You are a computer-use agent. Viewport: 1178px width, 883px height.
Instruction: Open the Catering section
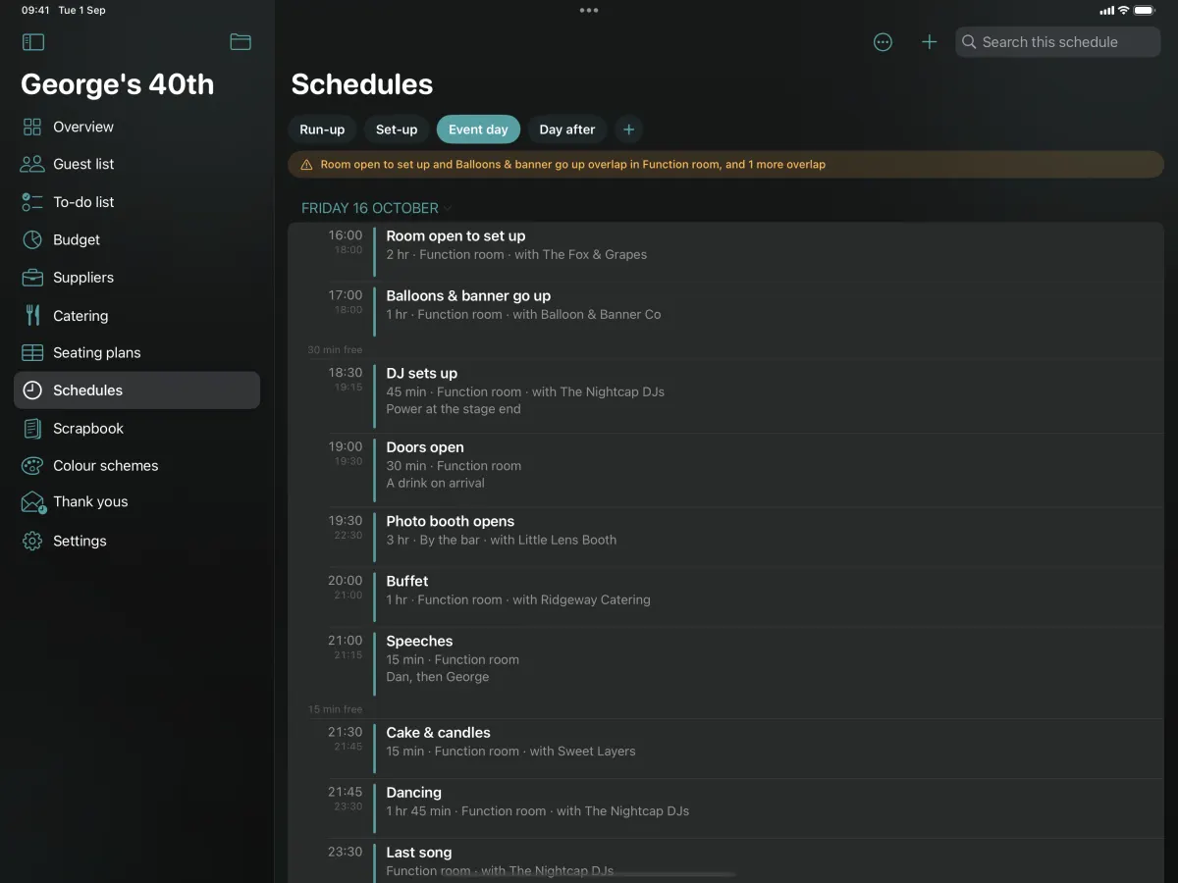136,315
